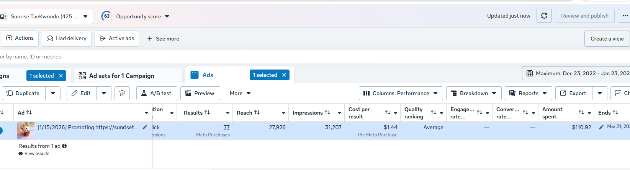630x170 pixels.
Task: Click the Opportunity score 63 circle
Action: 106,16
